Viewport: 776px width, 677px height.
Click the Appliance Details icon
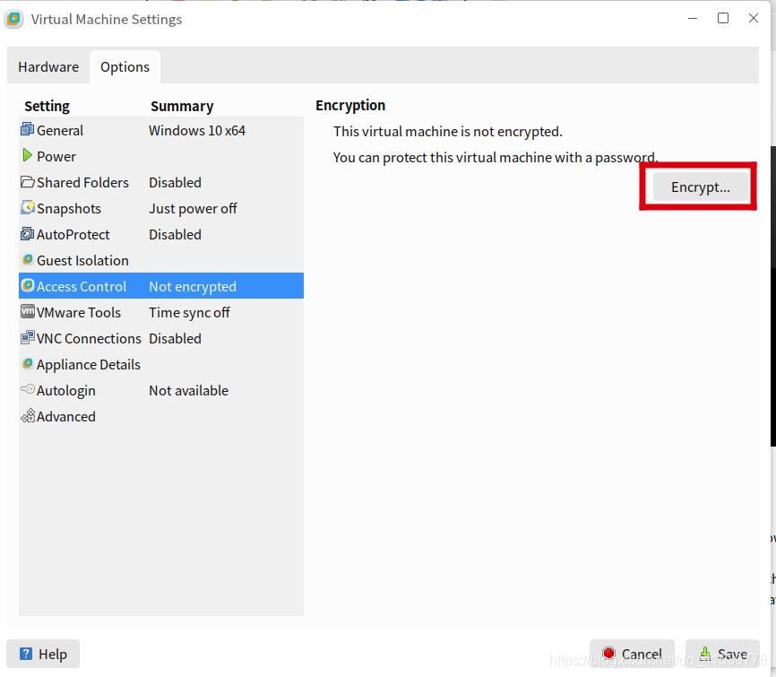pos(28,363)
